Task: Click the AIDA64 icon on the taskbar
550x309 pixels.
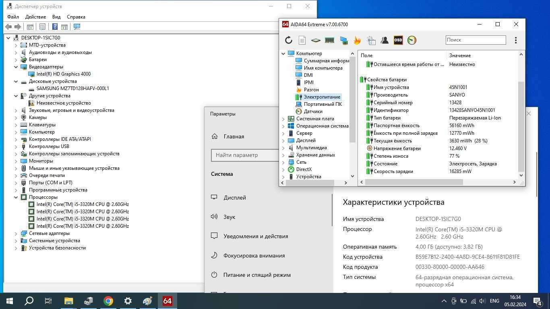Action: point(167,301)
